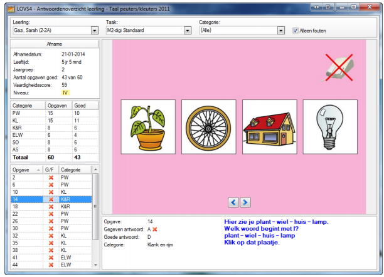Select opgave 38 row

[x=51, y=250]
